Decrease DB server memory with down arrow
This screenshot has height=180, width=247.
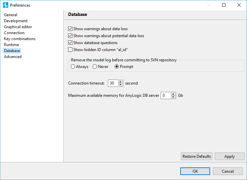[173, 97]
